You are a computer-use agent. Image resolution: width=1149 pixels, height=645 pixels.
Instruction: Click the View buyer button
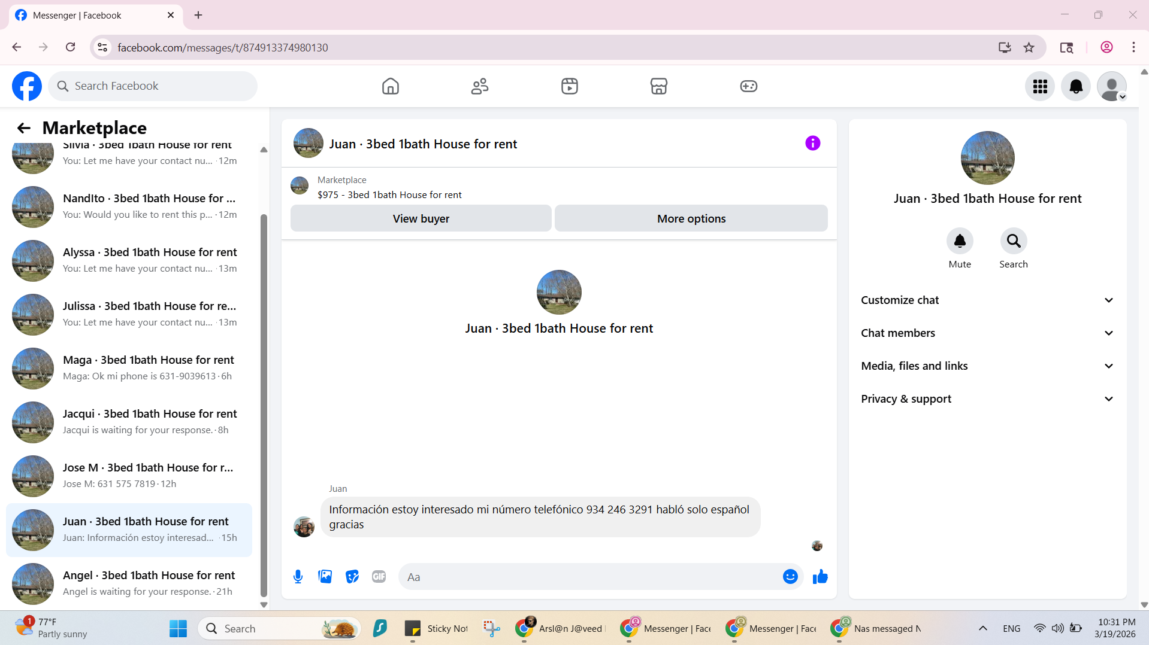coord(421,218)
